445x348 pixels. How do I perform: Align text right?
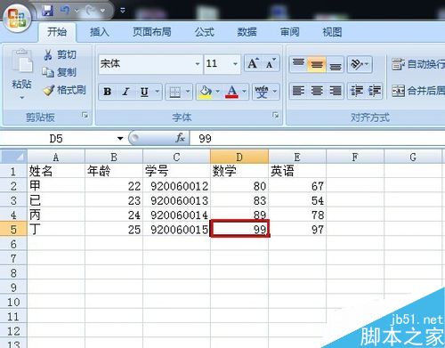point(336,91)
